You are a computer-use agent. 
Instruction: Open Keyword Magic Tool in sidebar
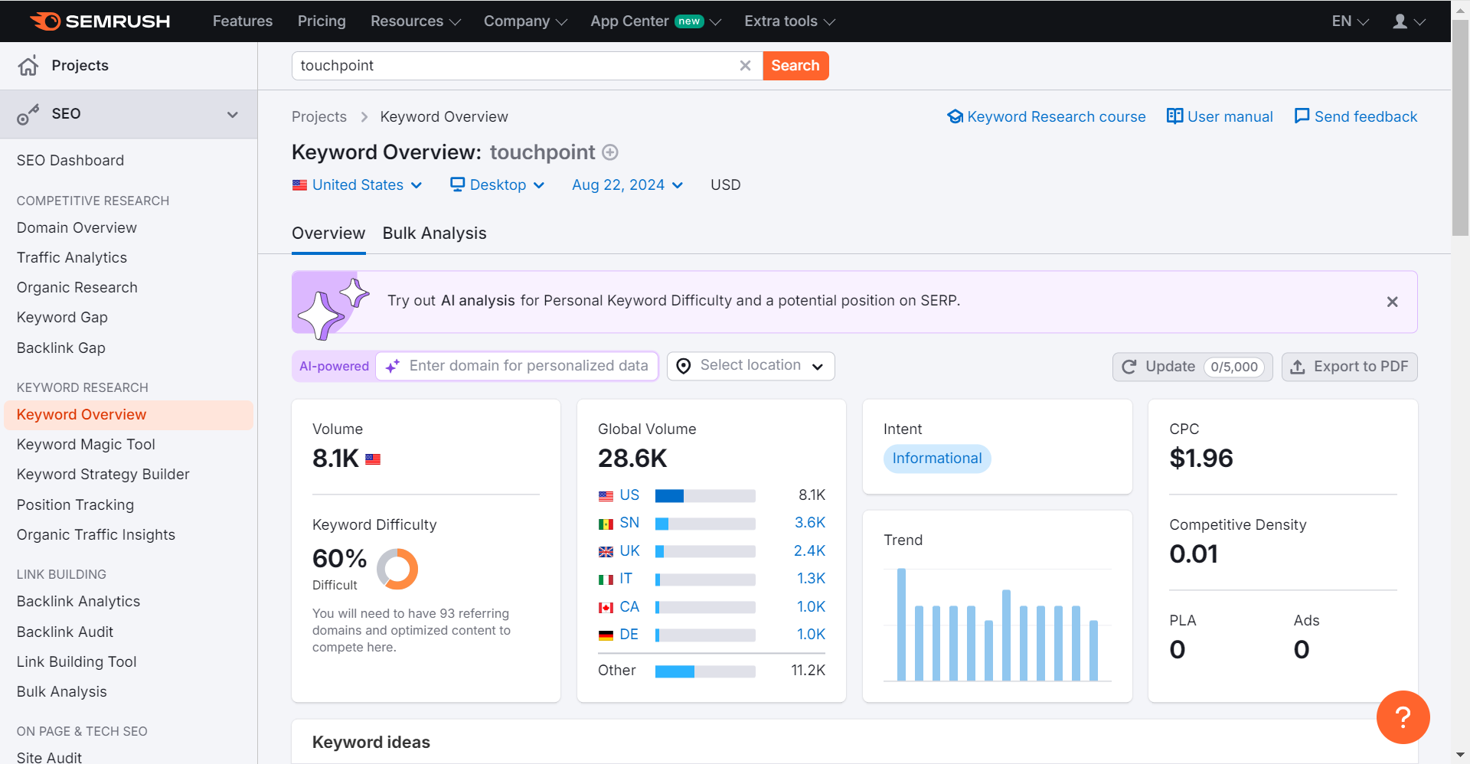[x=86, y=445]
